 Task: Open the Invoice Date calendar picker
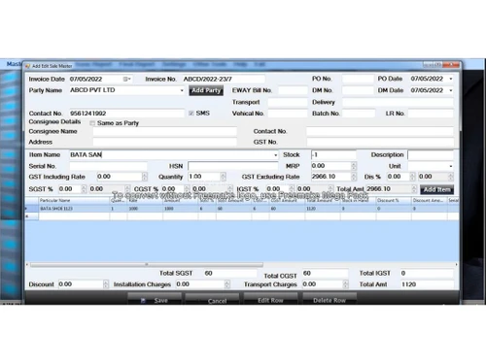point(126,79)
